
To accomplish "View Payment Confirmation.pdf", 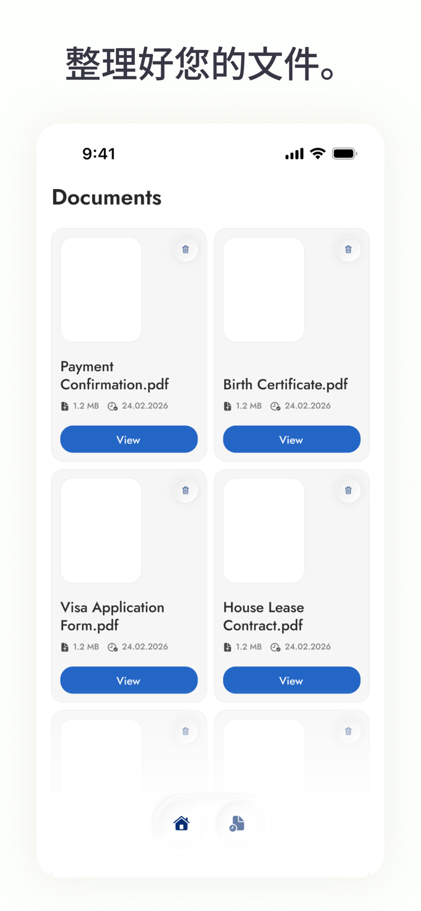I will click(129, 439).
